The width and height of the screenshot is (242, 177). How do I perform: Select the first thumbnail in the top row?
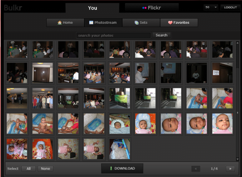[x=17, y=50]
